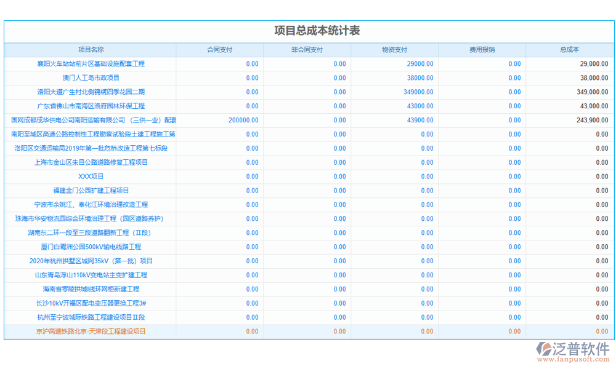Click the 200000.00 contract payment value
Screen dimensions: 616x369
[x=243, y=121]
